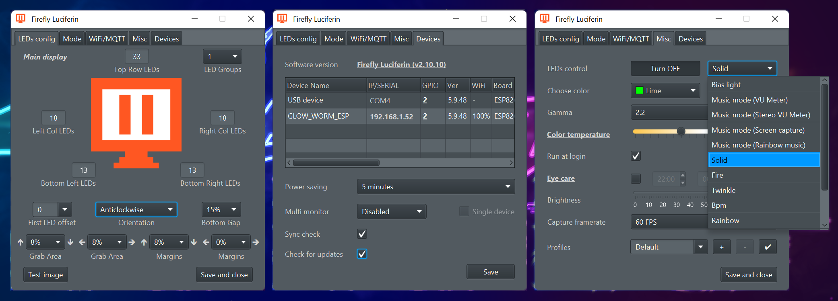
Task: Add a new profile with the plus button
Action: (722, 247)
